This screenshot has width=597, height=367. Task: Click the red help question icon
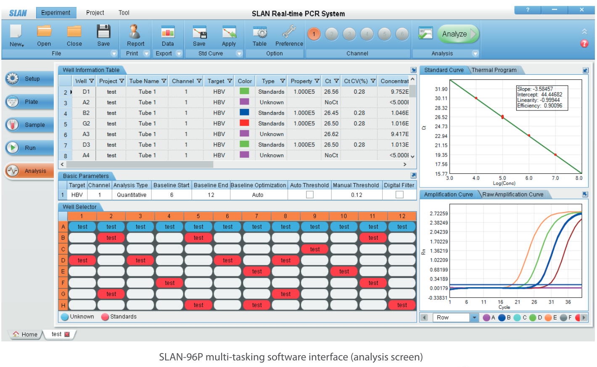[584, 44]
